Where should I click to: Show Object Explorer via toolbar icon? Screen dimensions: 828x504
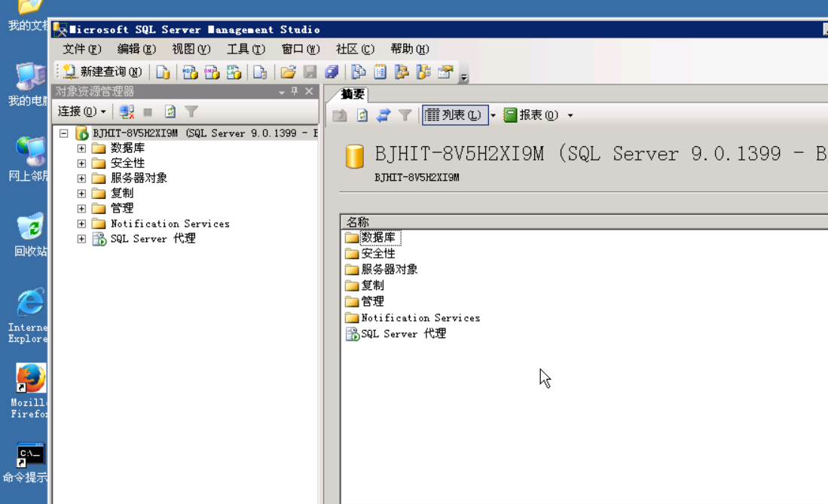[x=402, y=72]
